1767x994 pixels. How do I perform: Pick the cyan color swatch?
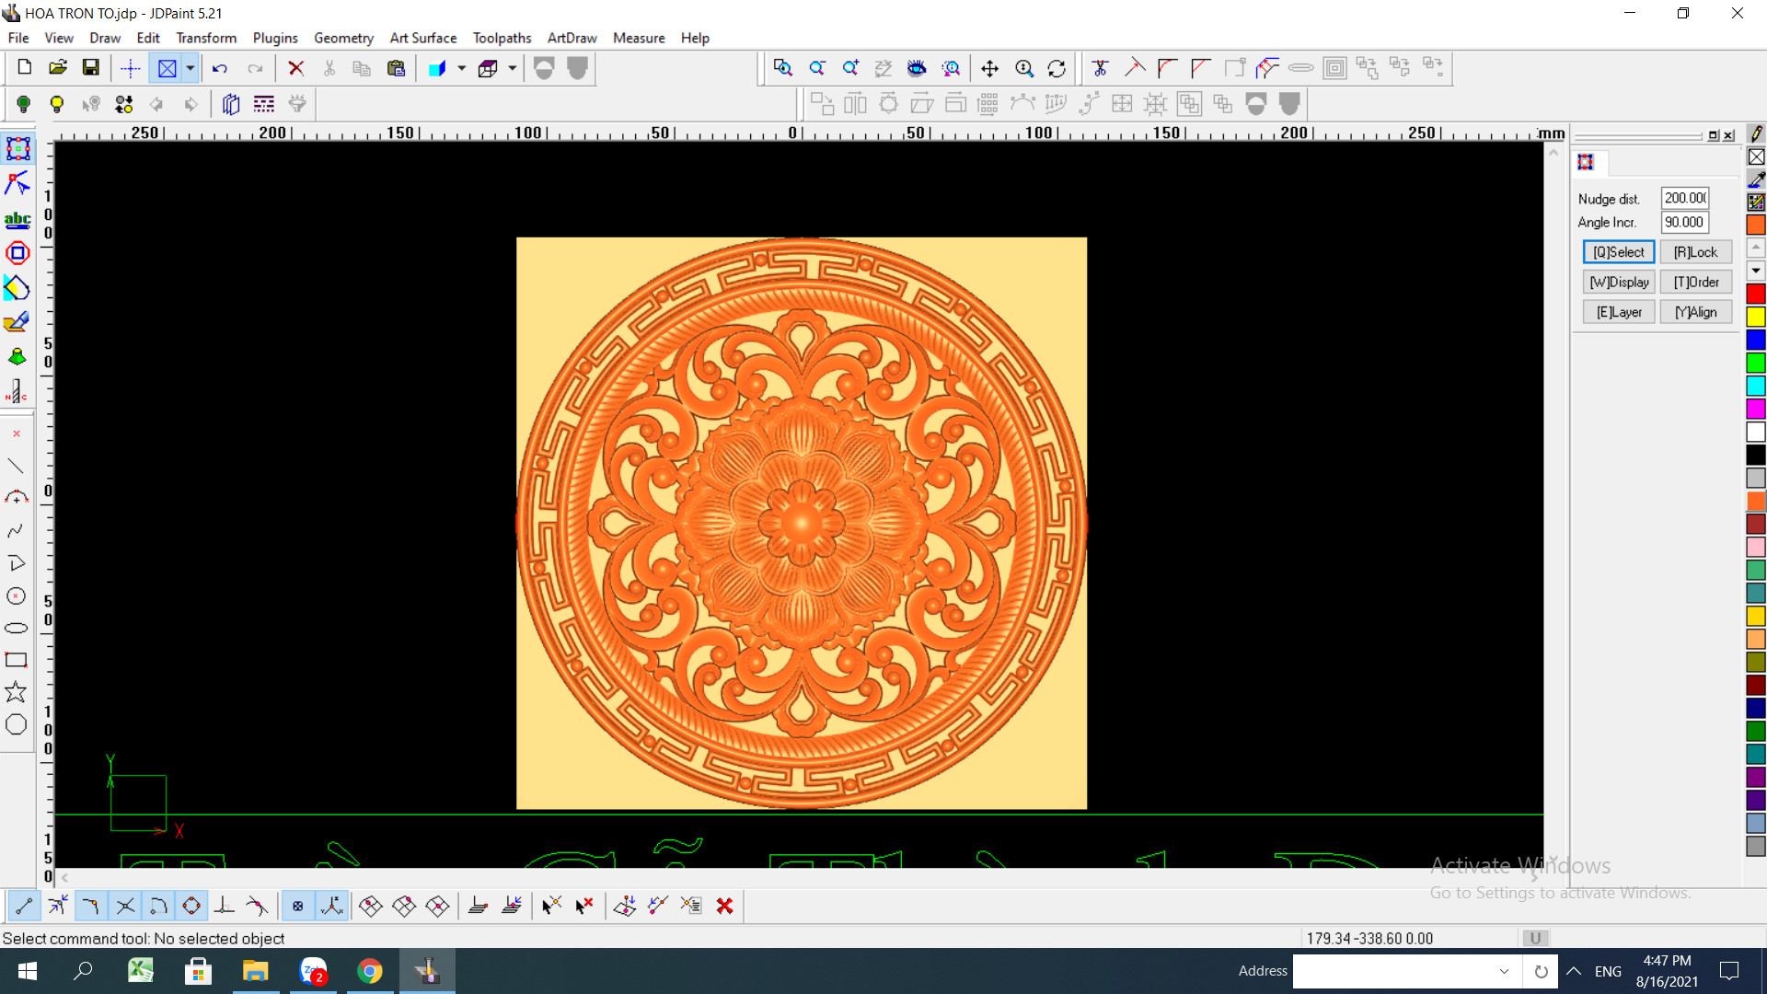pyautogui.click(x=1756, y=387)
